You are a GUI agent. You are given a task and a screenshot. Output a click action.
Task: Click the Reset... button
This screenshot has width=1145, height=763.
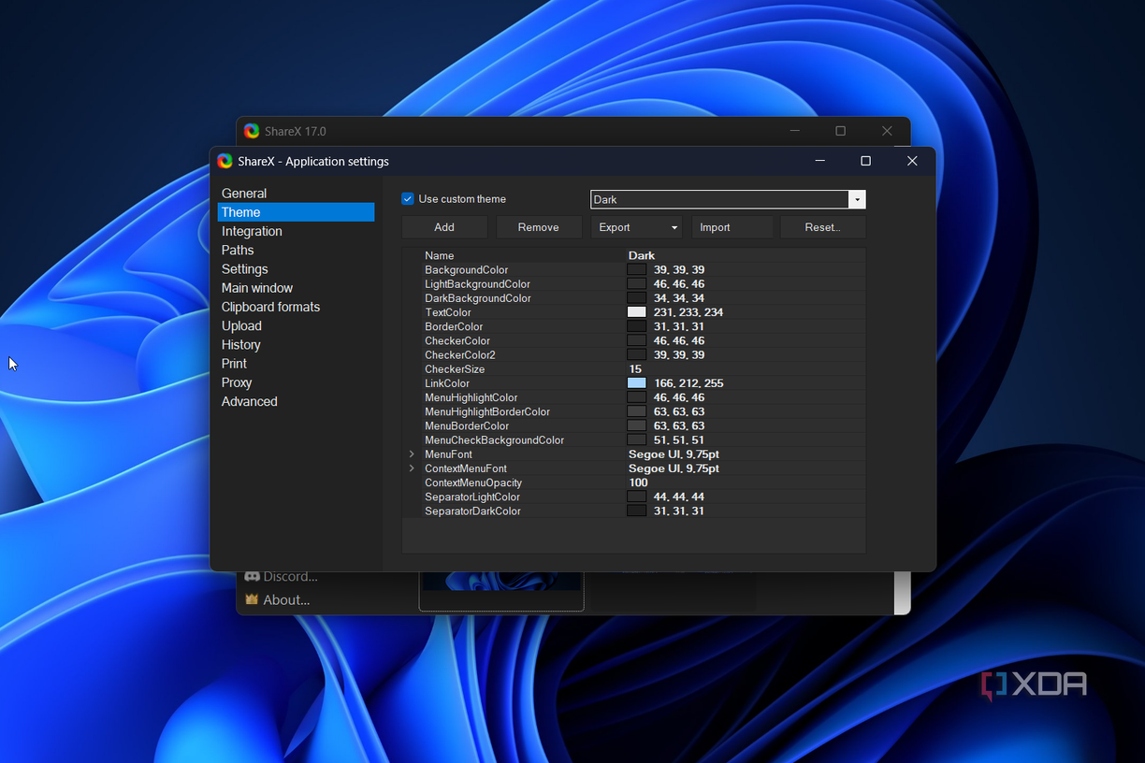(823, 227)
